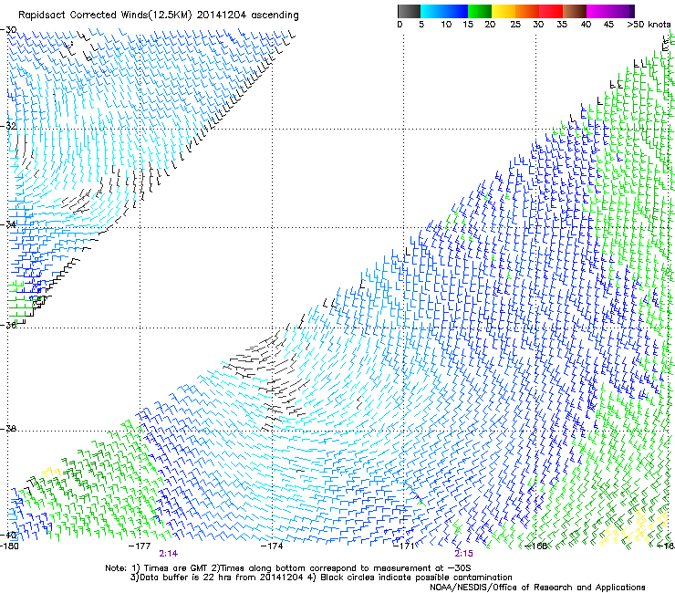Click the NOAA/NESDIS credit text
675x593 pixels.
[x=537, y=588]
